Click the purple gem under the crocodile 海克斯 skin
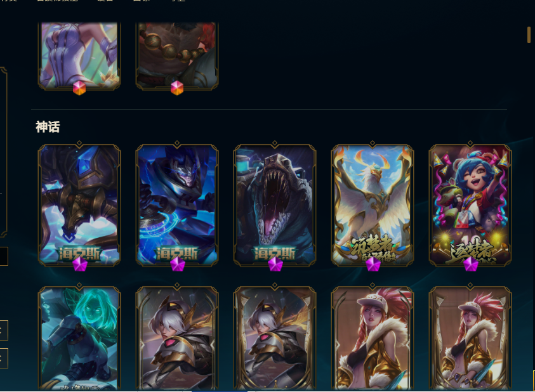The height and width of the screenshot is (392, 535). coord(275,265)
